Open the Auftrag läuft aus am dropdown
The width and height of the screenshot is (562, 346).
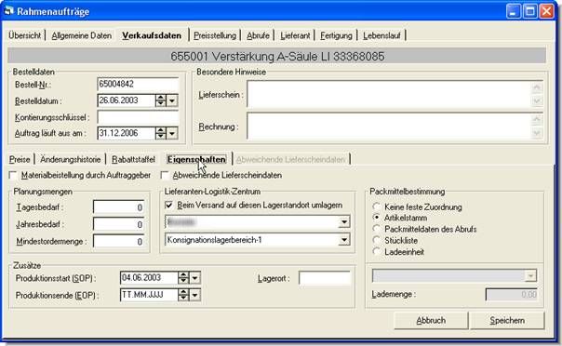coord(172,133)
